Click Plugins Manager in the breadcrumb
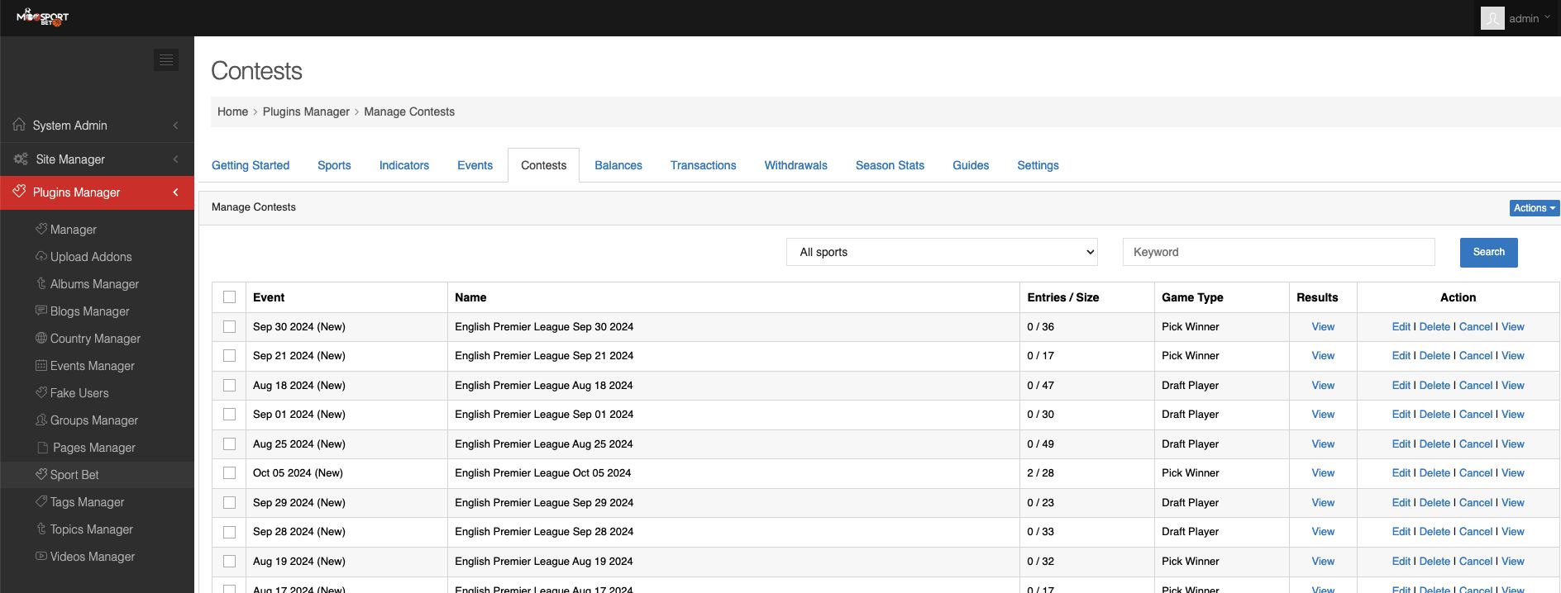 [306, 111]
